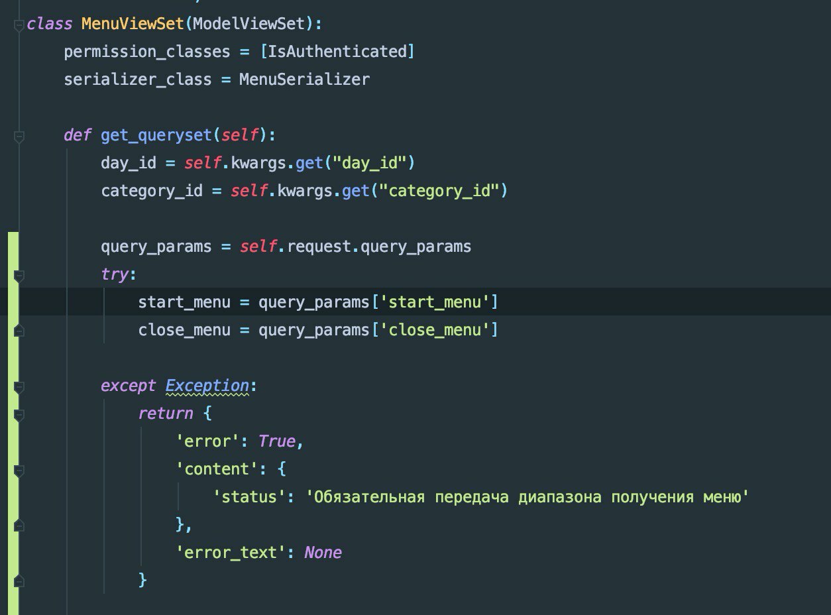The height and width of the screenshot is (615, 831).
Task: Click fold end marker beside '},' line
Action: (x=19, y=525)
